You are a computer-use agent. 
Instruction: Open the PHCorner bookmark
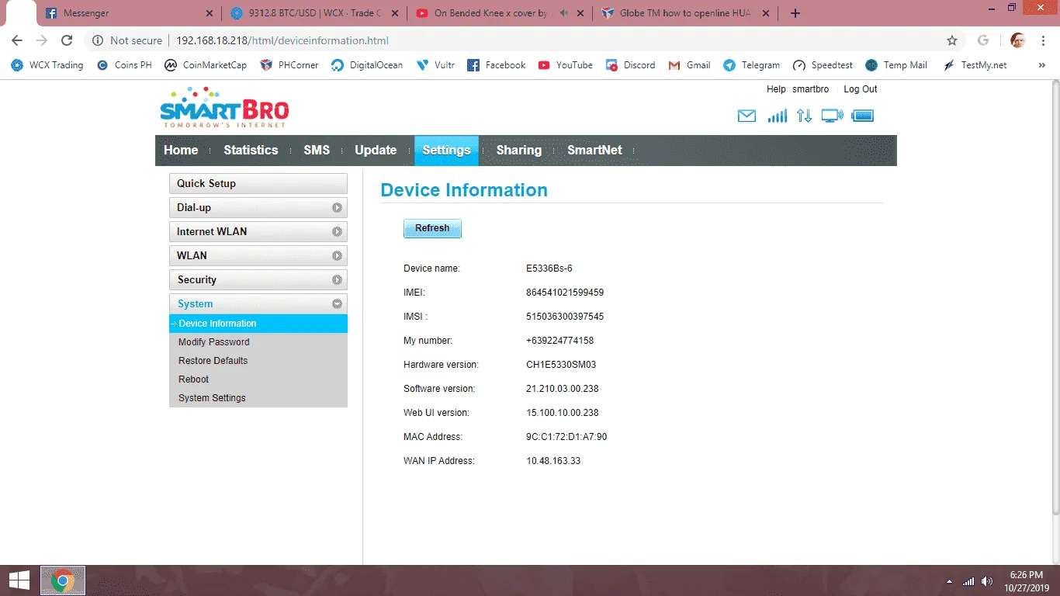click(x=289, y=65)
